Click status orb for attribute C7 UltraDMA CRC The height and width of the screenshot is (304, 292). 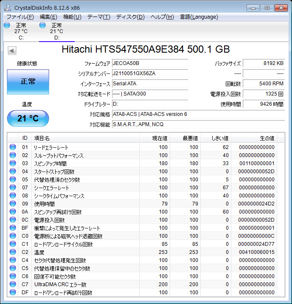pyautogui.click(x=13, y=284)
